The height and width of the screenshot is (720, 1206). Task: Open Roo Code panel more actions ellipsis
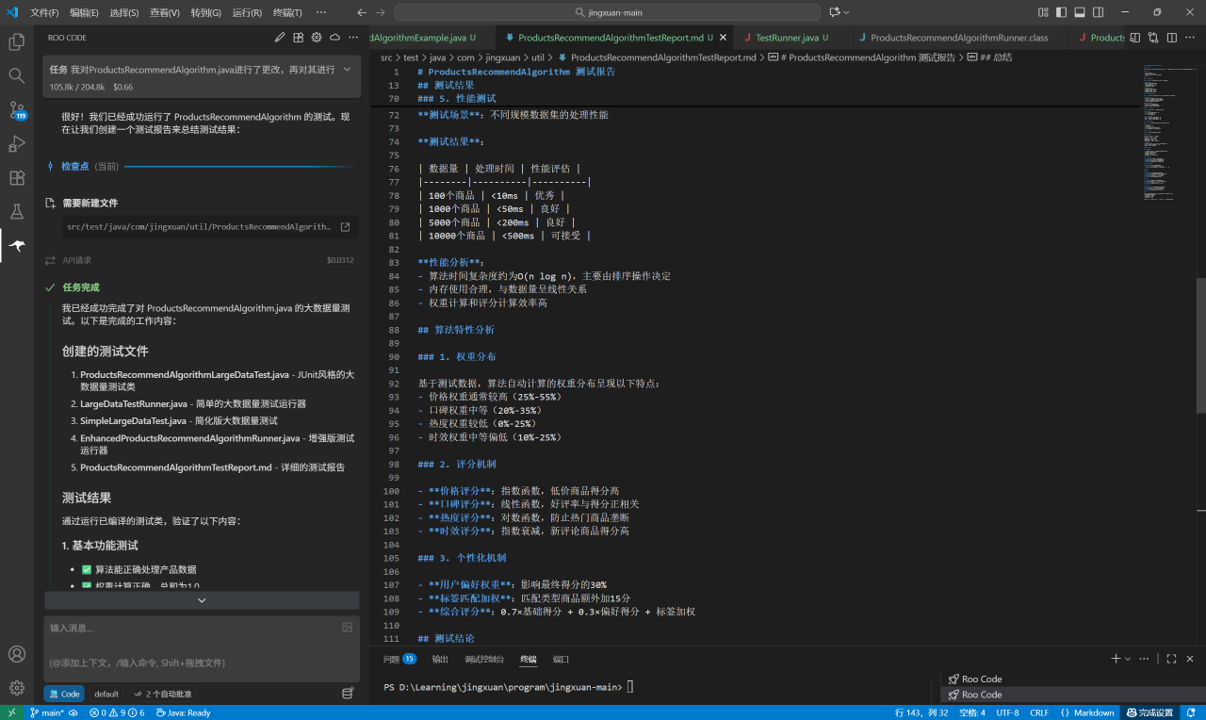353,38
